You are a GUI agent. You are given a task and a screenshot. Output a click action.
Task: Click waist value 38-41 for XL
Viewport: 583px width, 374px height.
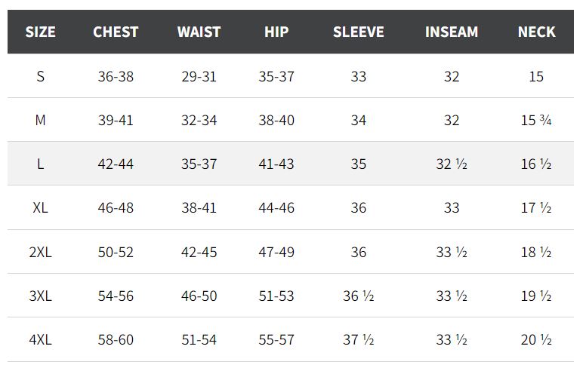tap(199, 208)
